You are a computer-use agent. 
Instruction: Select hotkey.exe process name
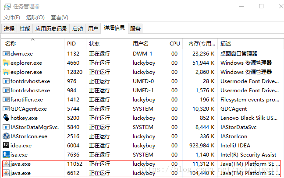pyautogui.click(x=24, y=118)
